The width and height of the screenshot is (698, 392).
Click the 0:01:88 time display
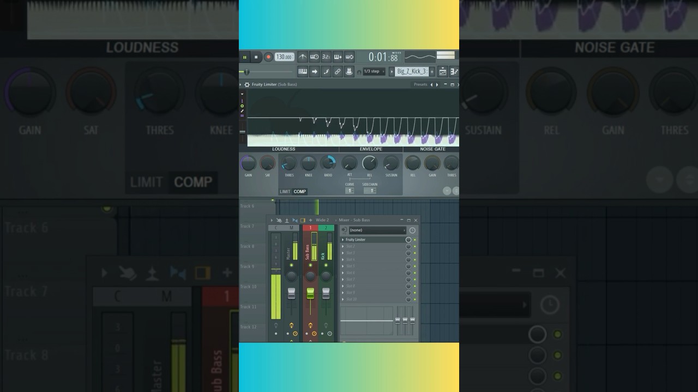point(383,57)
